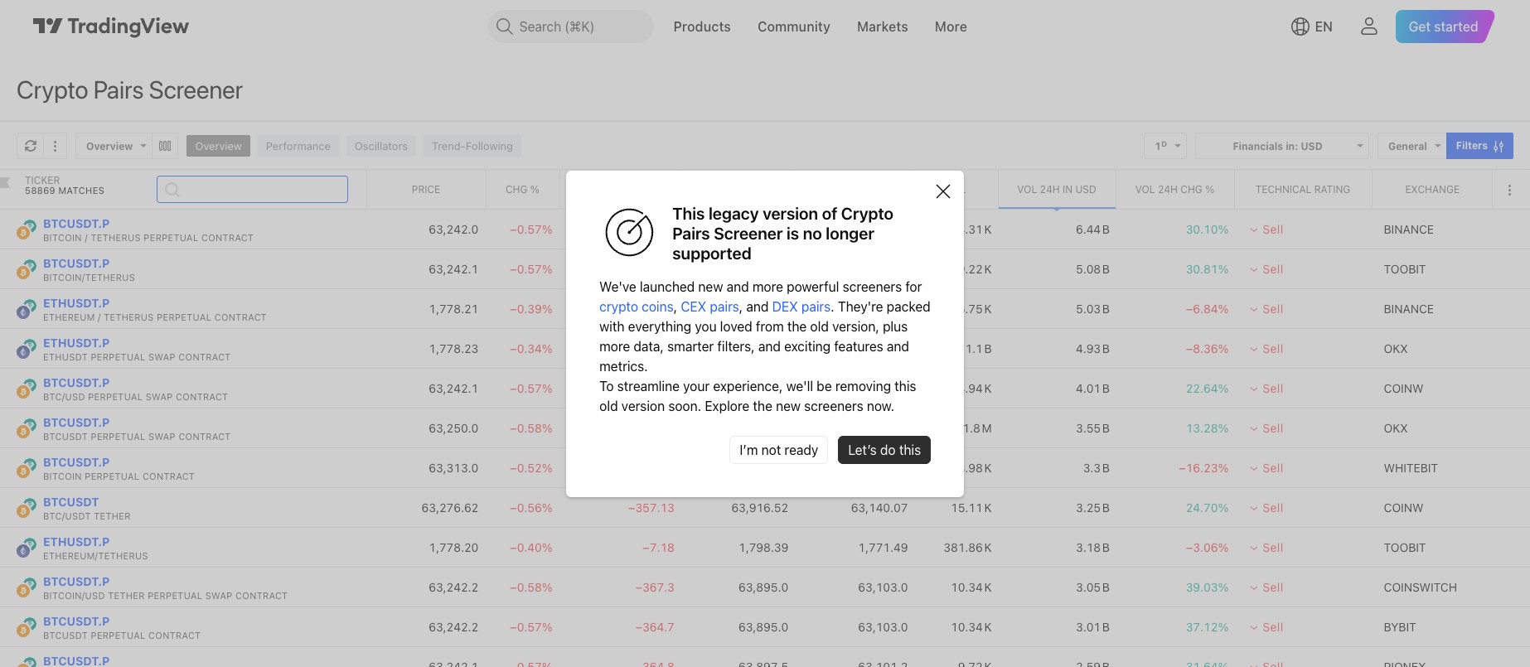Expand Sell rating of COINSWITCH row
This screenshot has width=1530, height=667.
[x=1266, y=587]
